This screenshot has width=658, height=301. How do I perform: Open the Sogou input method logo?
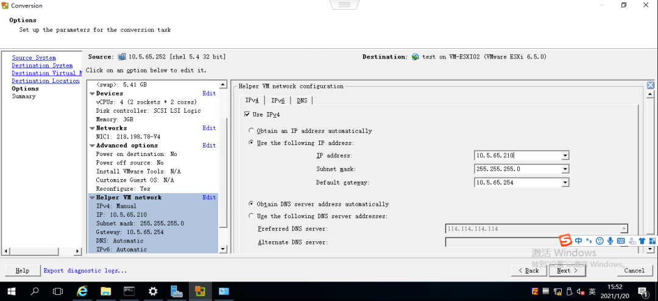(566, 241)
